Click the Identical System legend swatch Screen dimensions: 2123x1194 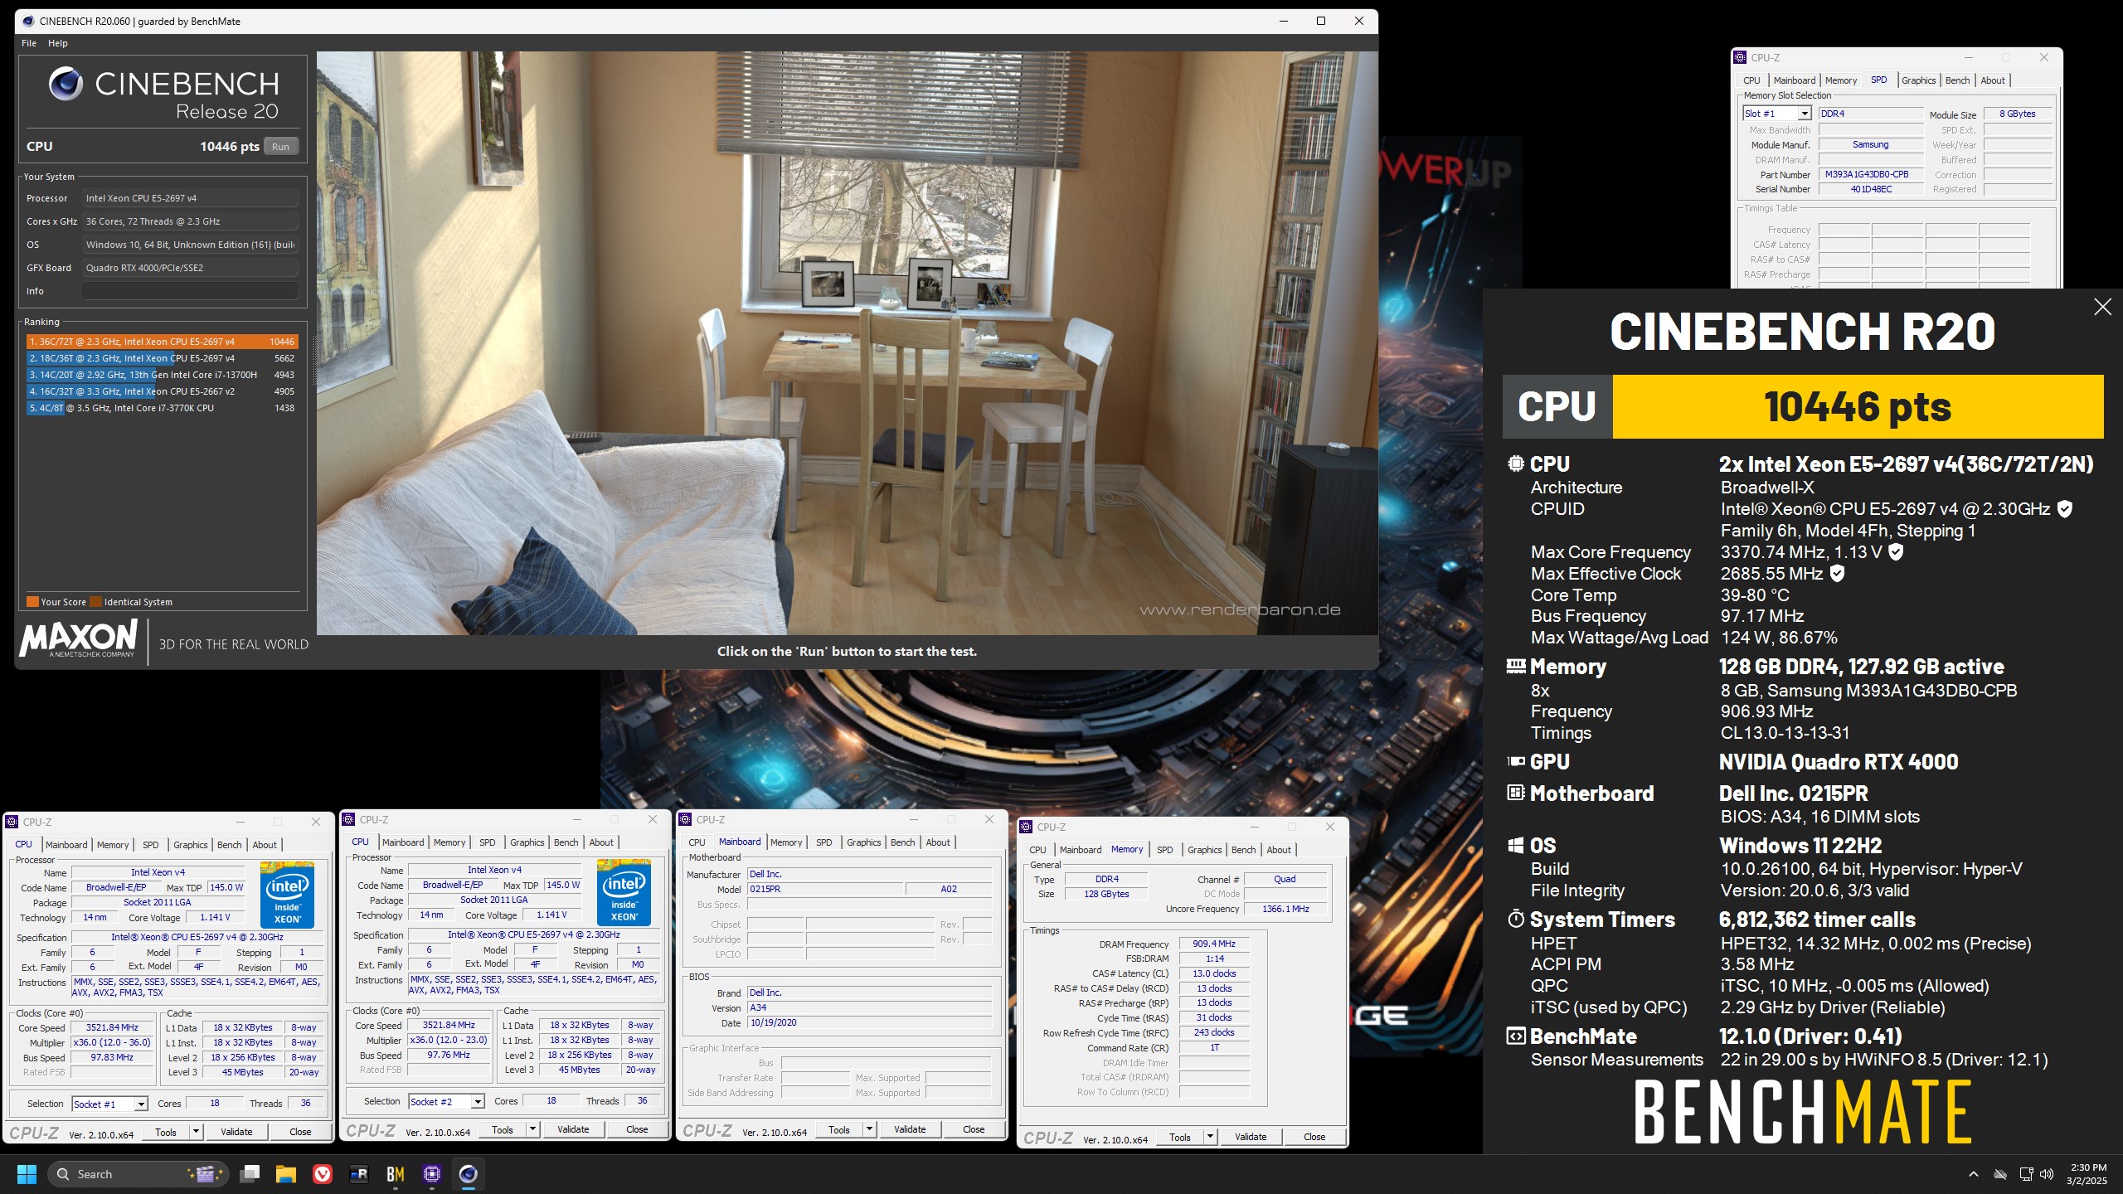(x=96, y=602)
